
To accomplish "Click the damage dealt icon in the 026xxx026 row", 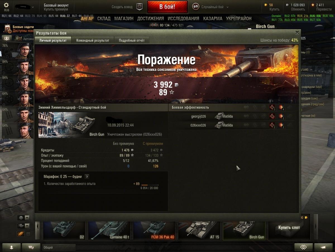I will point(281,125).
